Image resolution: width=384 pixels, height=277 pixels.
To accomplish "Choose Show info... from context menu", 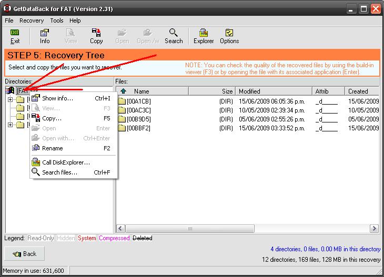I will coord(73,98).
